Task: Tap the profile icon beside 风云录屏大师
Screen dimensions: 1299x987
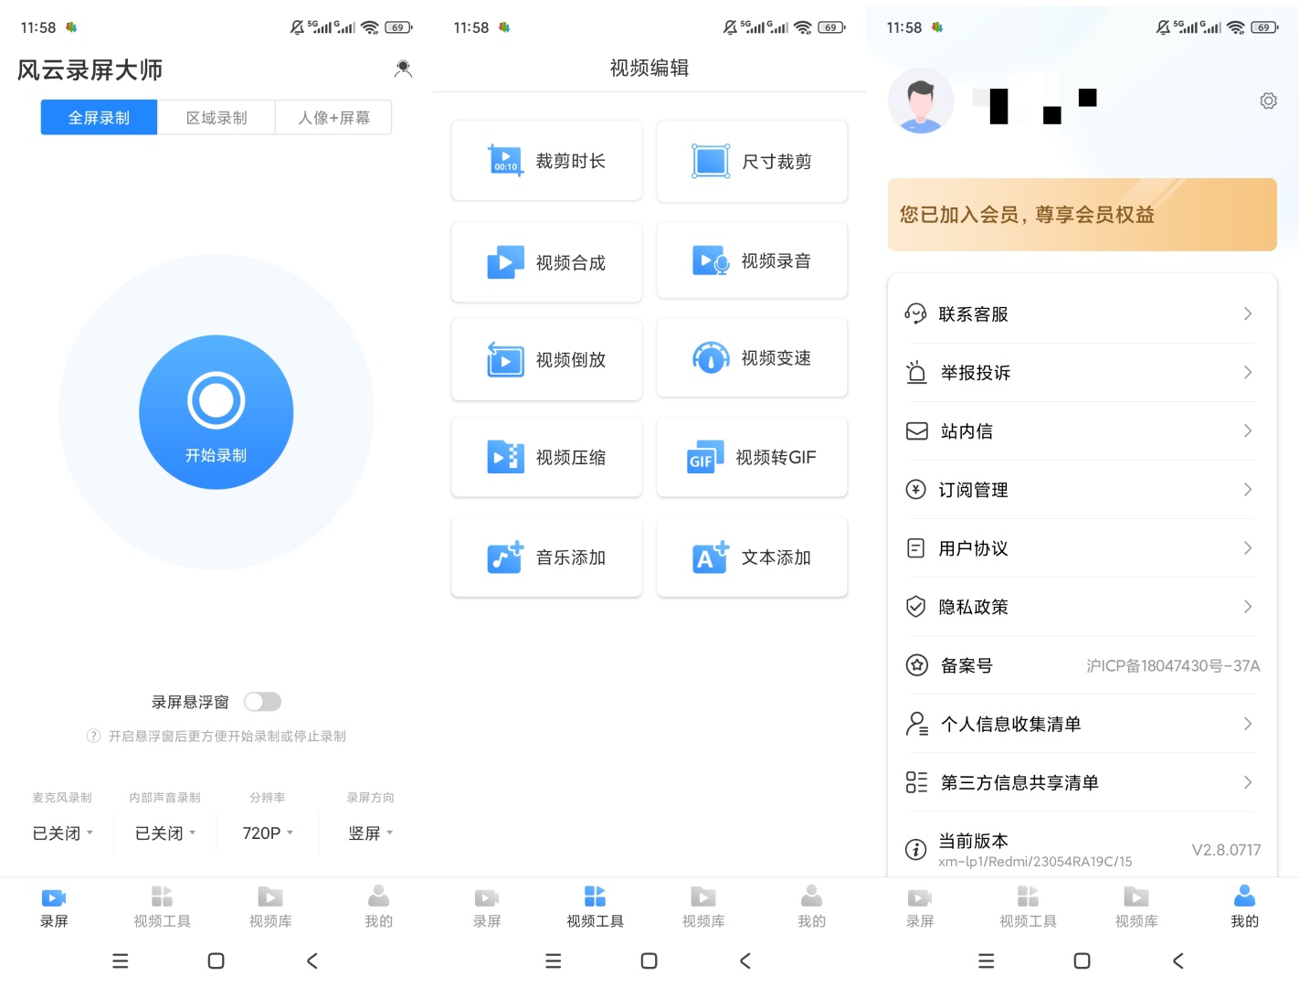Action: [x=403, y=69]
